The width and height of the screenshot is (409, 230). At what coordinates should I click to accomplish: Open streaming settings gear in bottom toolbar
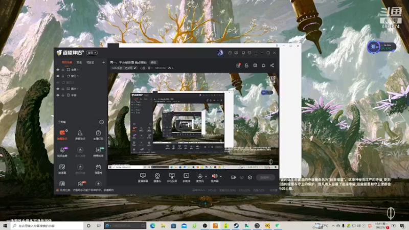(x=249, y=177)
